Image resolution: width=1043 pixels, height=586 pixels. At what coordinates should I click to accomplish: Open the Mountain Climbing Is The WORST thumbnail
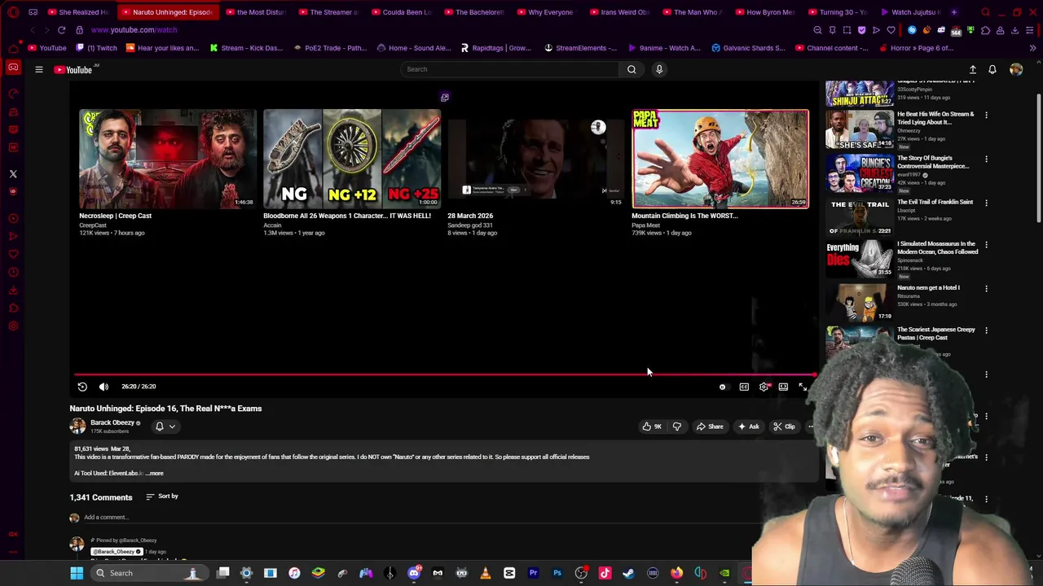coord(720,159)
